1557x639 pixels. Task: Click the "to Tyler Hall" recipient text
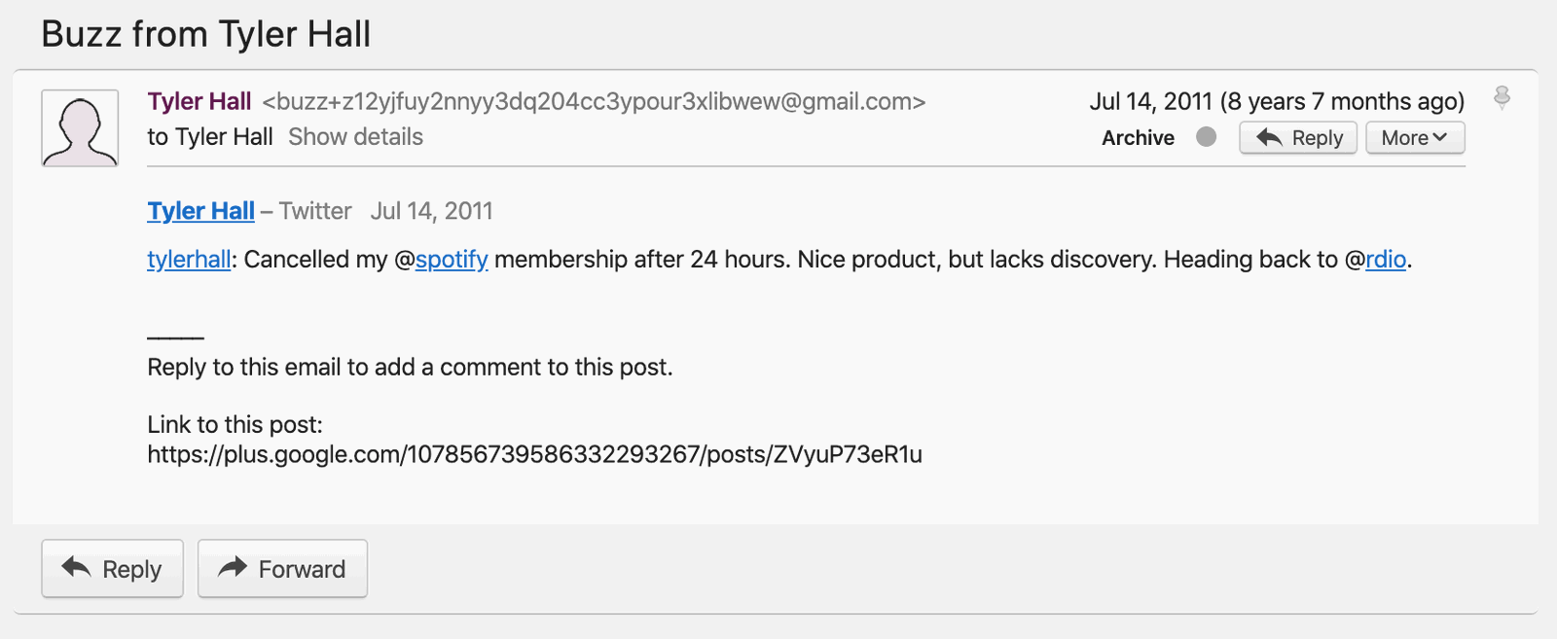point(209,137)
